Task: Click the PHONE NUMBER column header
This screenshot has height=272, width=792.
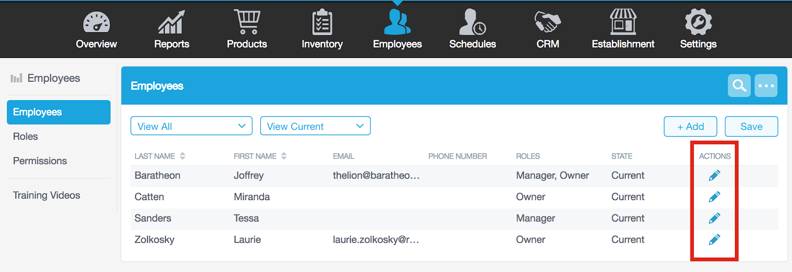Action: pyautogui.click(x=457, y=156)
